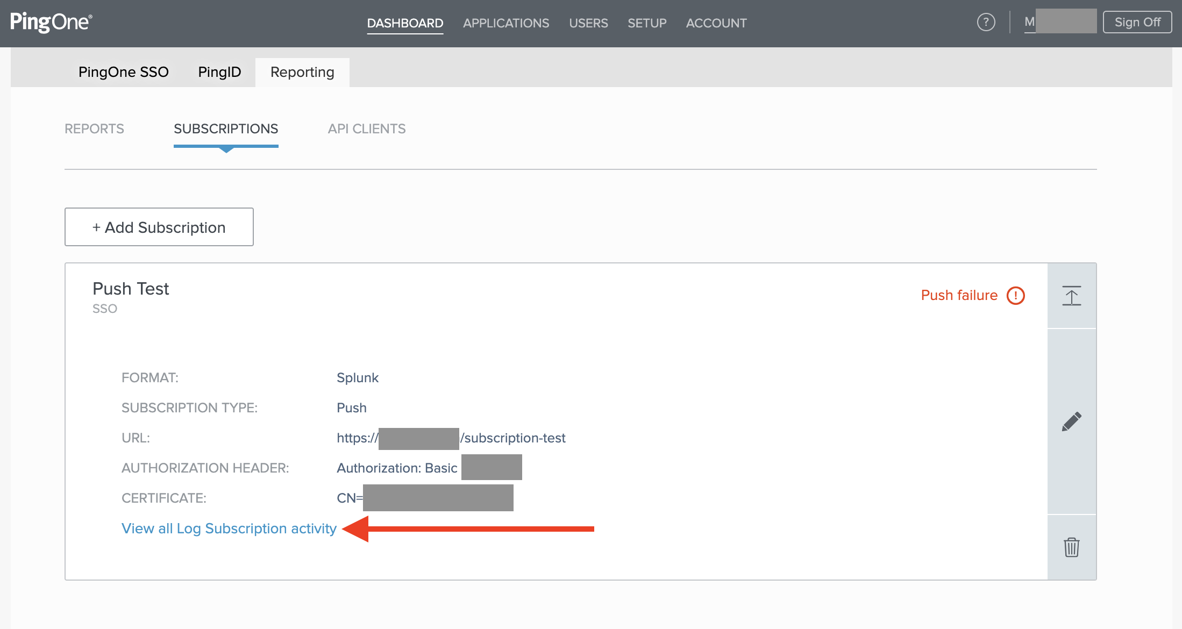
Task: Select the Reporting tab
Action: point(302,72)
